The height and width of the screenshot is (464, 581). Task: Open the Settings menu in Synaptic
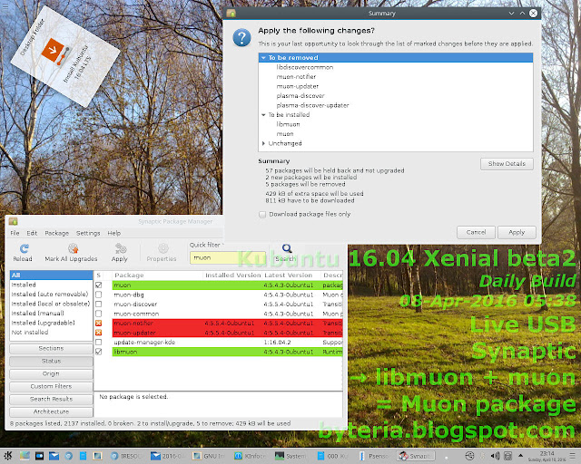click(88, 233)
